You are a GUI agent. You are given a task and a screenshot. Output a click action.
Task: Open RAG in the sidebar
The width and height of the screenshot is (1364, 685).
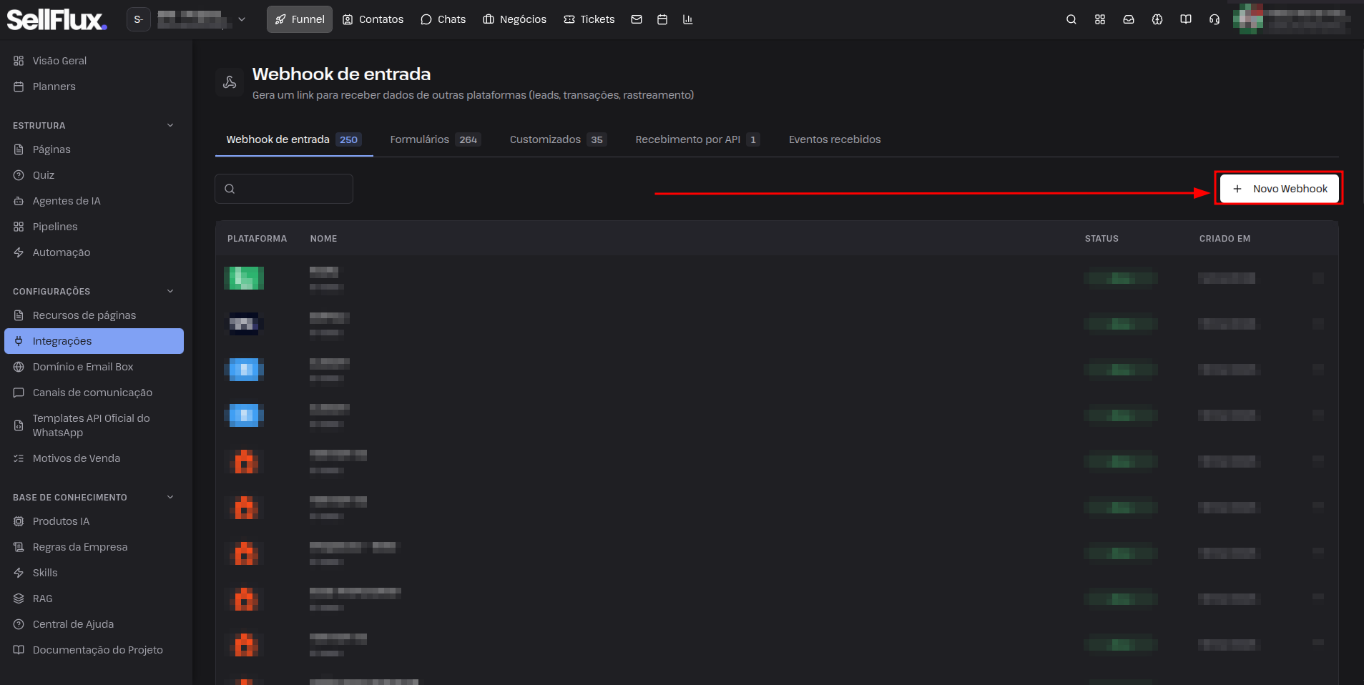(94, 598)
